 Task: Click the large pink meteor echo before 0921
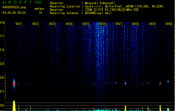(x=14, y=84)
